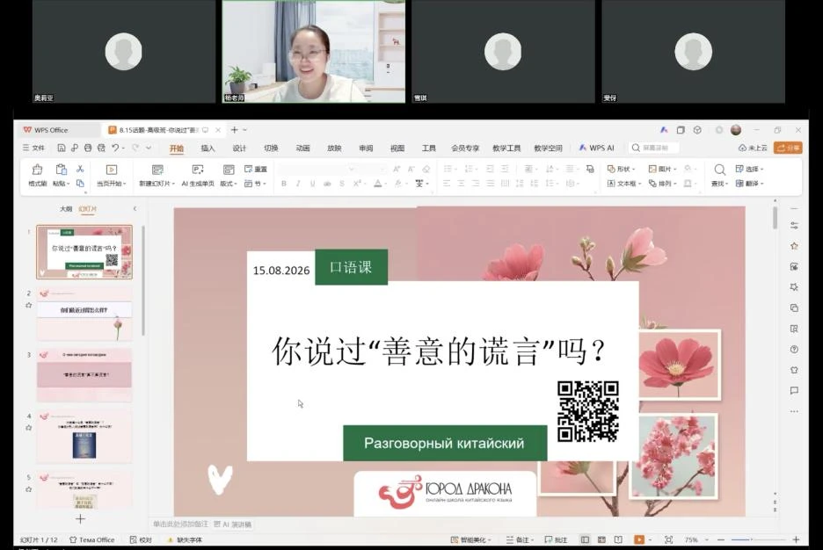Click the Print icon in quick access bar
The image size is (823, 550).
[x=88, y=148]
